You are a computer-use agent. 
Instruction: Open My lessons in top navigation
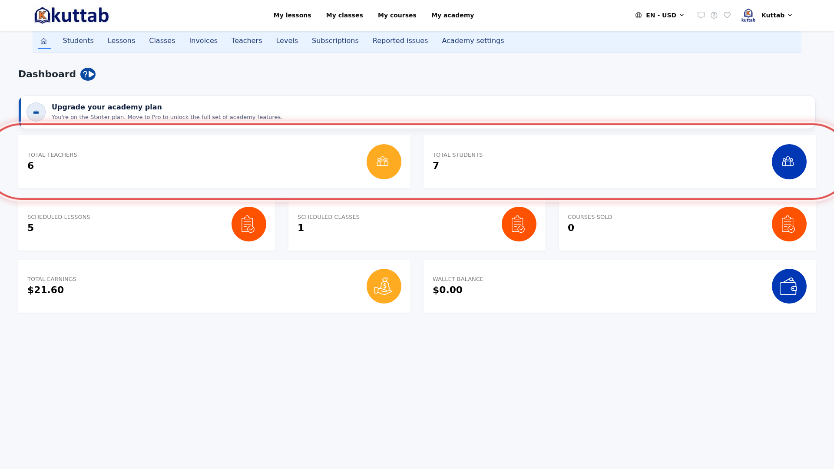point(292,15)
